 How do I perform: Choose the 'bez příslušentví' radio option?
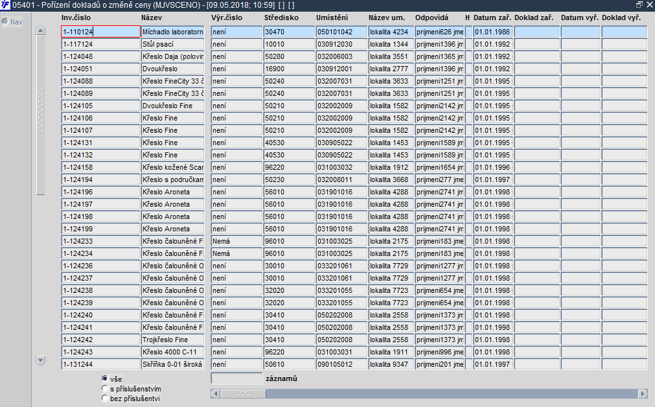tap(104, 398)
